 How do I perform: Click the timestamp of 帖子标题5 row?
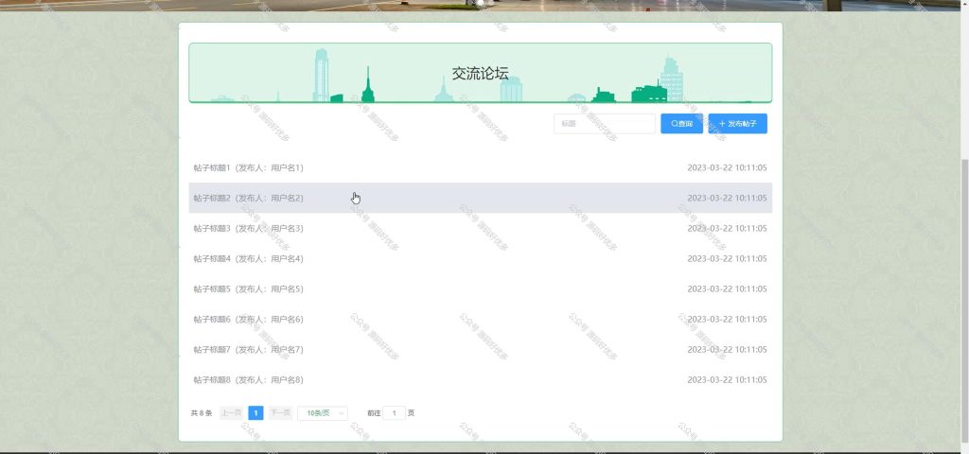[727, 288]
